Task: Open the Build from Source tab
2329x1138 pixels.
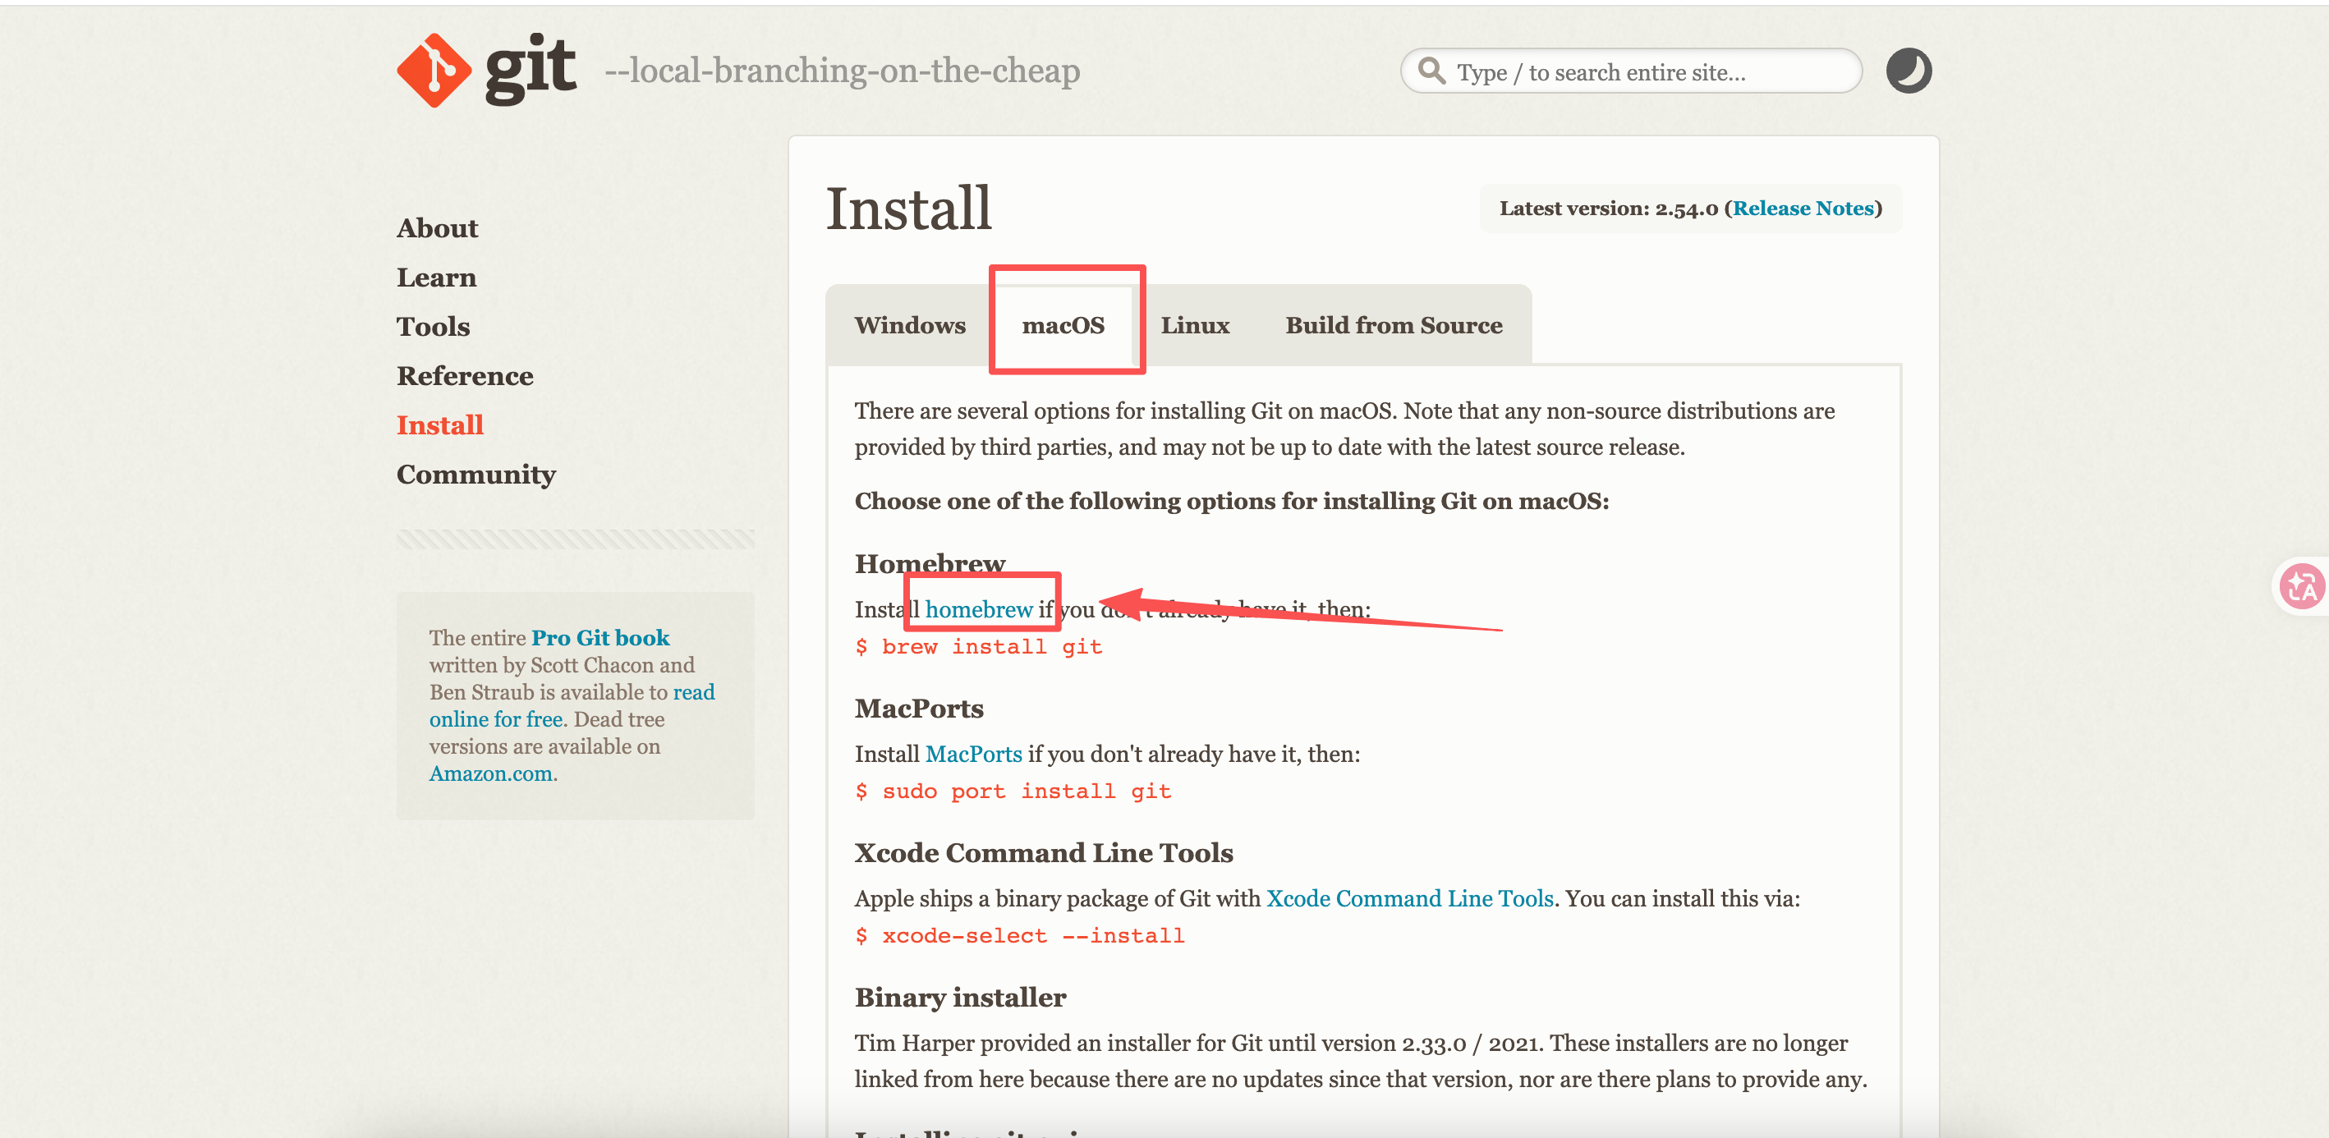Action: [1394, 325]
